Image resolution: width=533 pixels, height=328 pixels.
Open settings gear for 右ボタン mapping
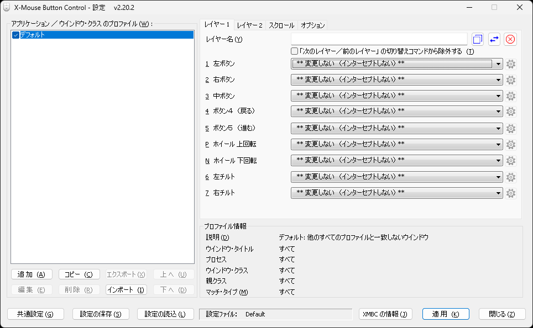click(510, 80)
